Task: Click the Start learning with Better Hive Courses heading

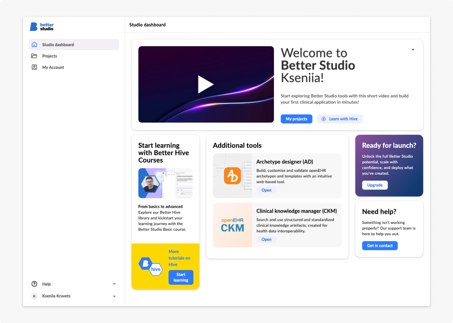Action: click(164, 153)
